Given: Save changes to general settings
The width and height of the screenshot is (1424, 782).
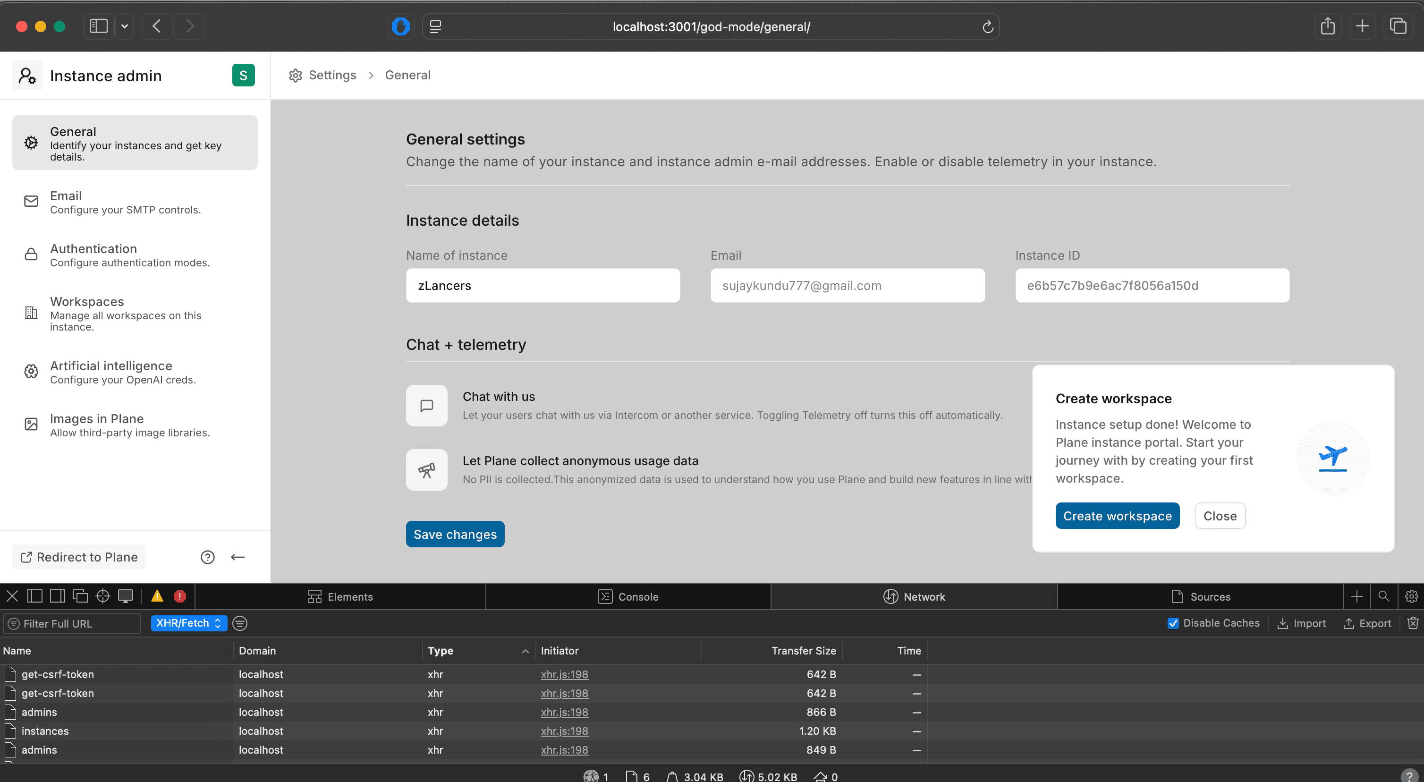Looking at the screenshot, I should coord(455,534).
